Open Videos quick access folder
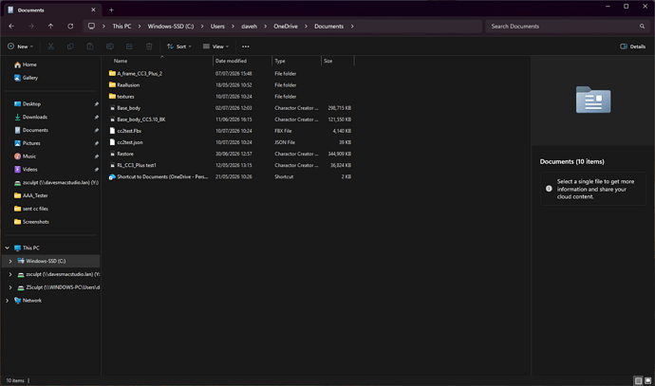This screenshot has height=386, width=655. point(26,170)
